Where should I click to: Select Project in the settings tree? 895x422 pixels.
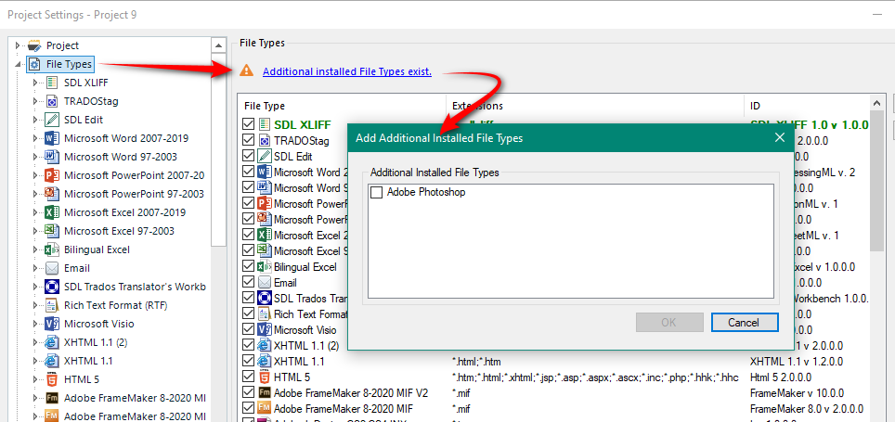tap(62, 45)
